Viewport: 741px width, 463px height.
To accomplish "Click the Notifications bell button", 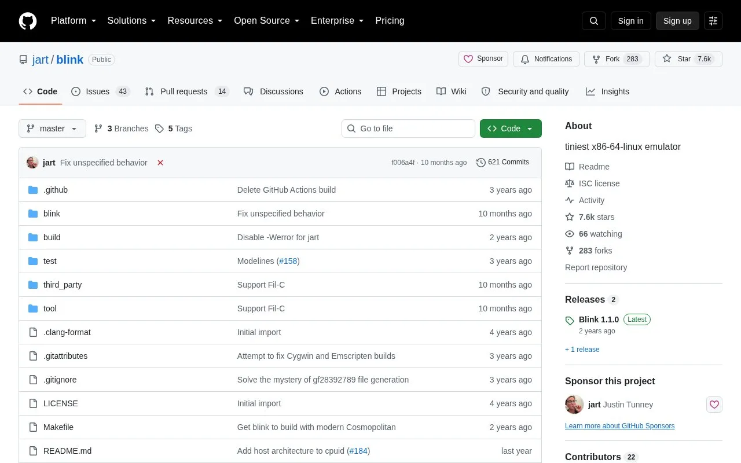I will (546, 59).
